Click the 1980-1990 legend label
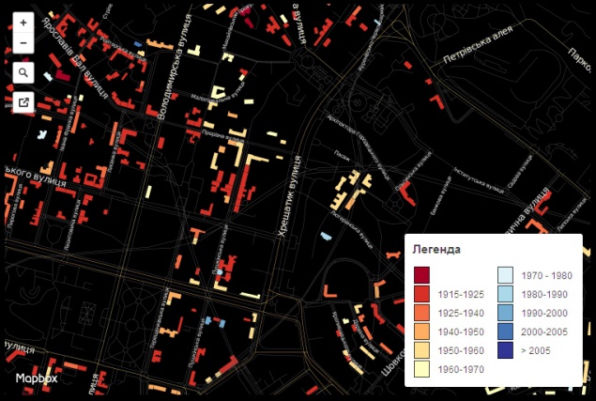 [544, 295]
